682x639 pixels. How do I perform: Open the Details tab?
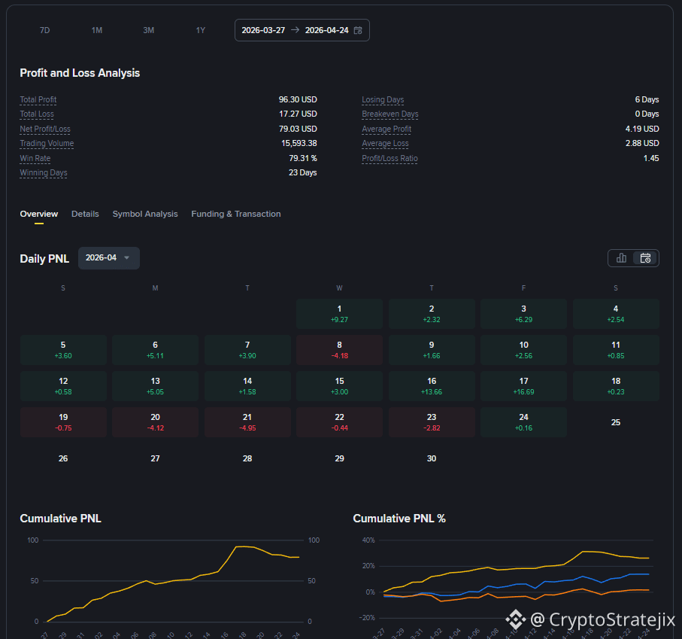85,214
